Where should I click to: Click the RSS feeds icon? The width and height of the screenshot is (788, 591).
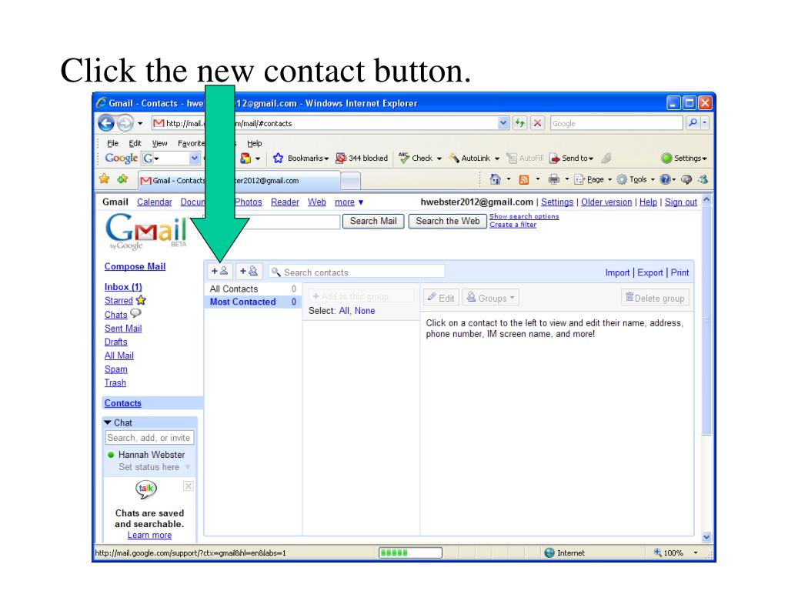point(523,179)
